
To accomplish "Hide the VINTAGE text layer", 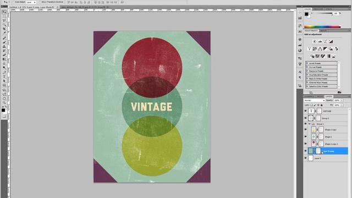I will (306, 111).
